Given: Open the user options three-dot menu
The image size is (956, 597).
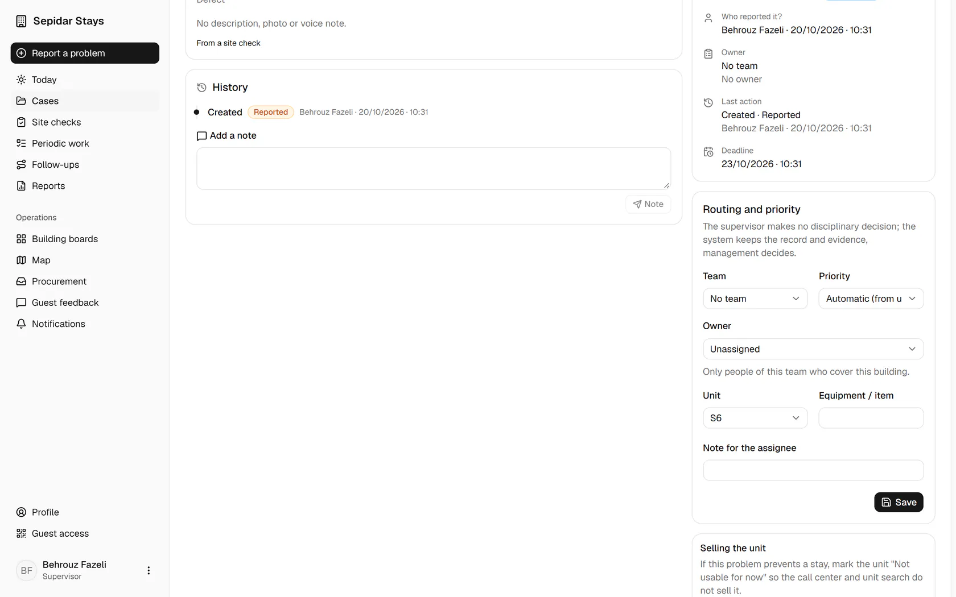Looking at the screenshot, I should point(149,570).
